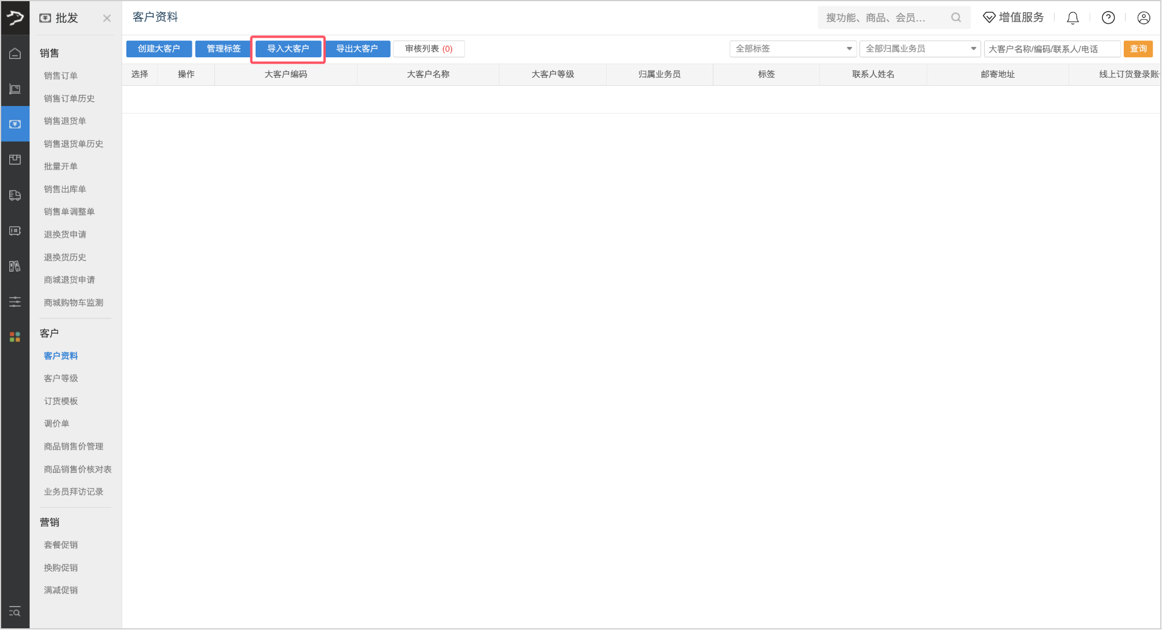1162x630 pixels.
Task: Click the colorful apps grid icon
Action: [15, 336]
